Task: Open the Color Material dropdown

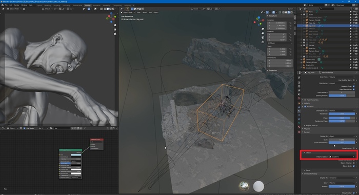Action: [x=342, y=183]
